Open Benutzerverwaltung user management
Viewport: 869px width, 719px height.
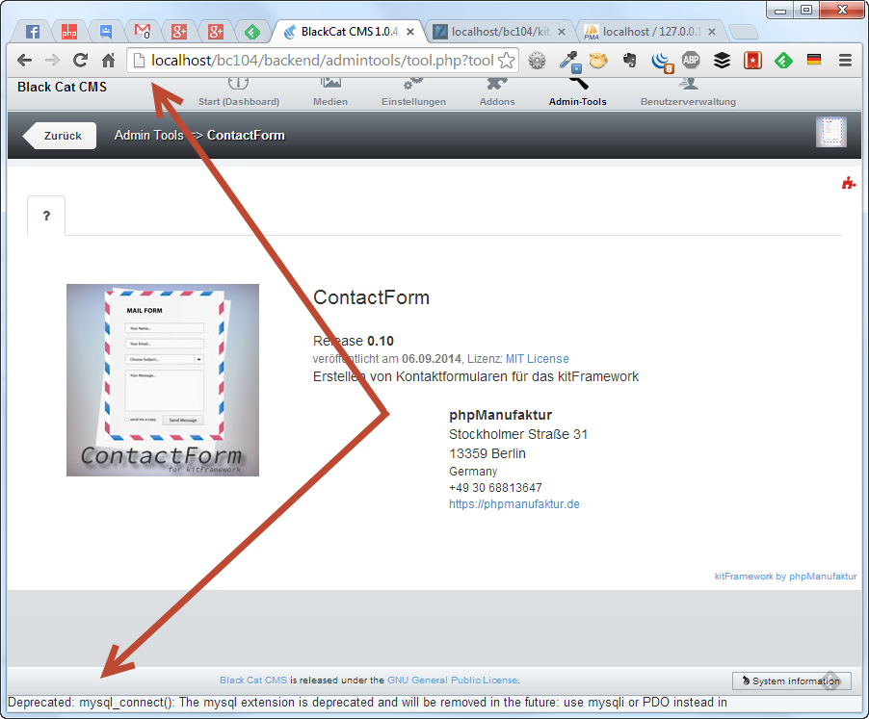(688, 93)
